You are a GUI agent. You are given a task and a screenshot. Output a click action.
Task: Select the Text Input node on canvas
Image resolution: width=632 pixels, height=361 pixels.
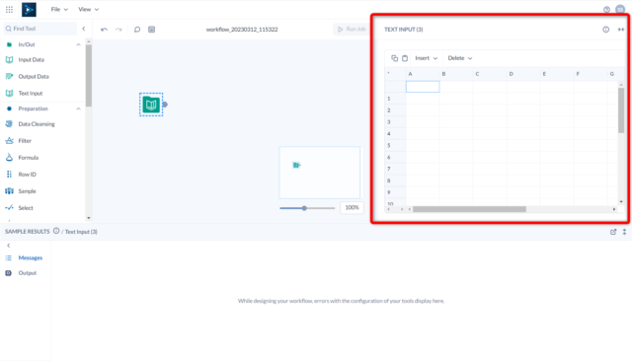[x=151, y=105]
